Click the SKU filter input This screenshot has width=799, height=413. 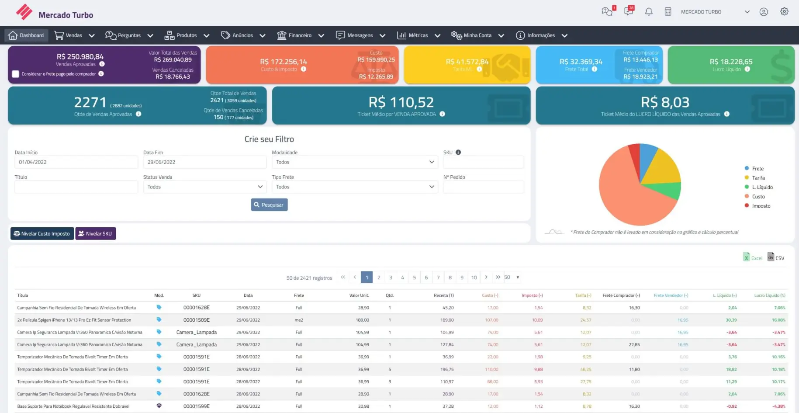coord(483,162)
